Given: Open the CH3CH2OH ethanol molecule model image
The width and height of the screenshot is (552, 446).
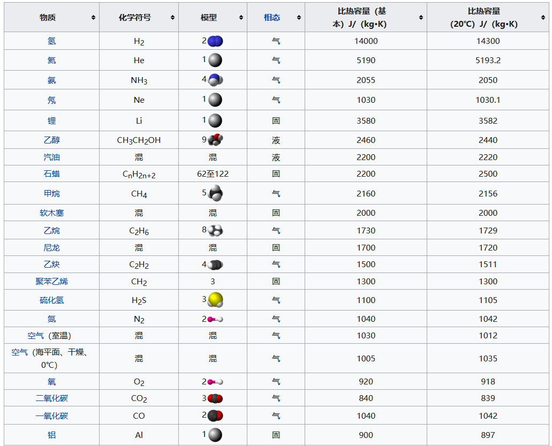Looking at the screenshot, I should point(215,140).
